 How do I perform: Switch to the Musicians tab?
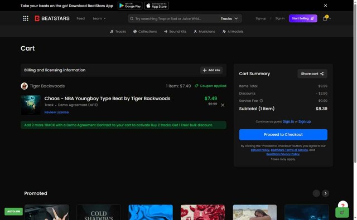coord(205,31)
